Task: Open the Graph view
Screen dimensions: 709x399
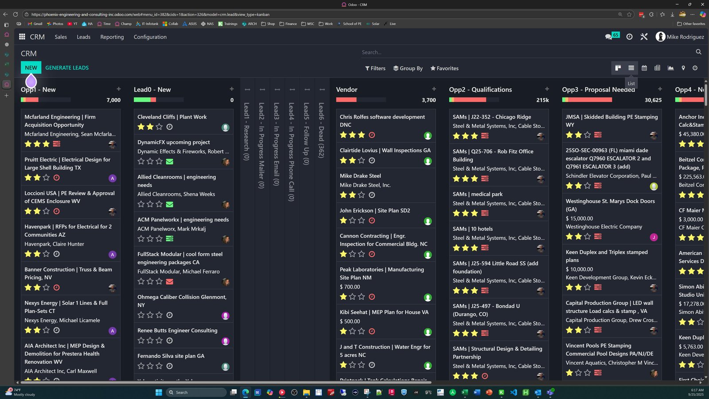Action: tap(670, 68)
